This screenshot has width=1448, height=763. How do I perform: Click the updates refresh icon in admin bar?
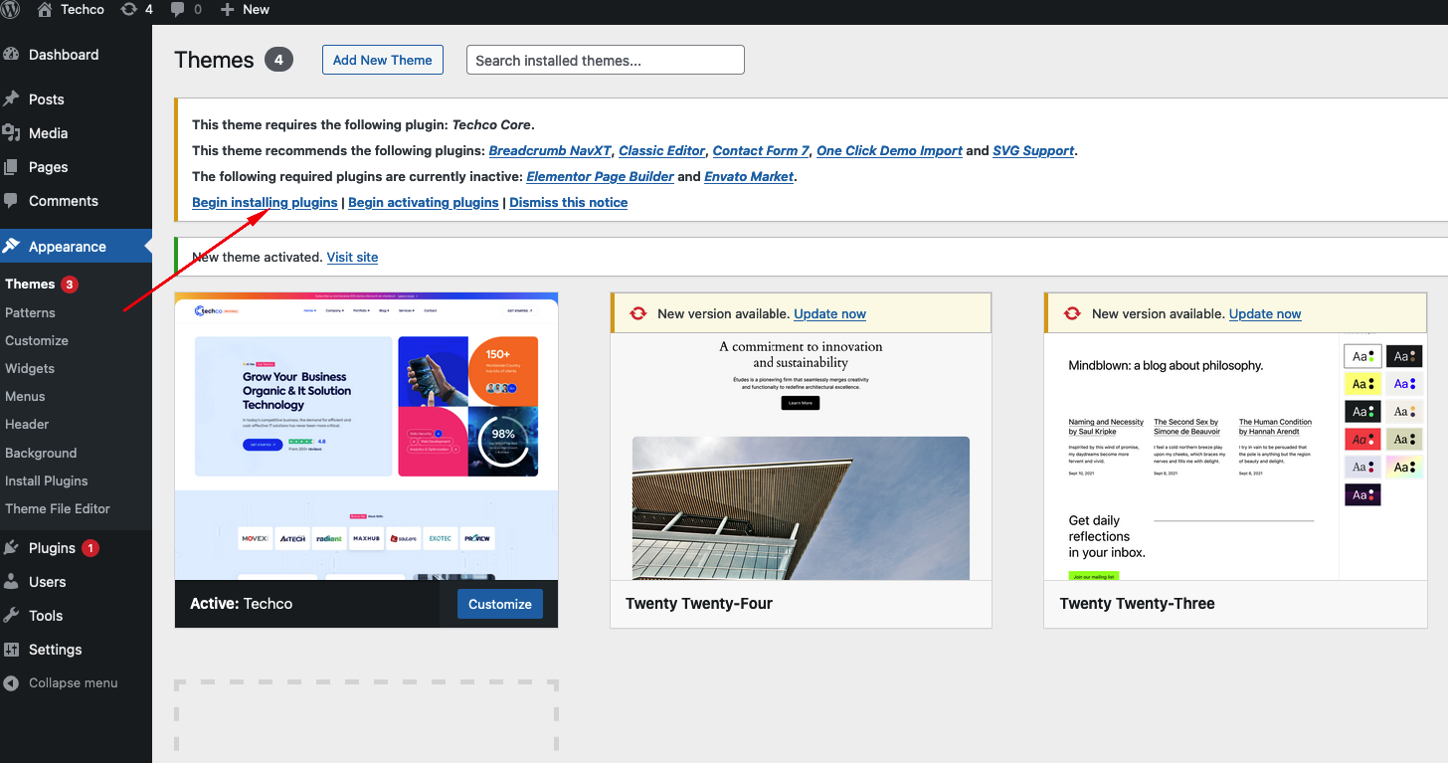pyautogui.click(x=129, y=9)
